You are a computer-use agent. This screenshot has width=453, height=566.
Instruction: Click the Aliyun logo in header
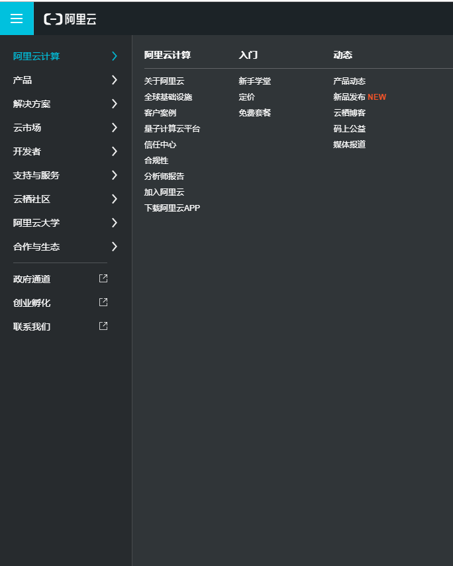70,19
